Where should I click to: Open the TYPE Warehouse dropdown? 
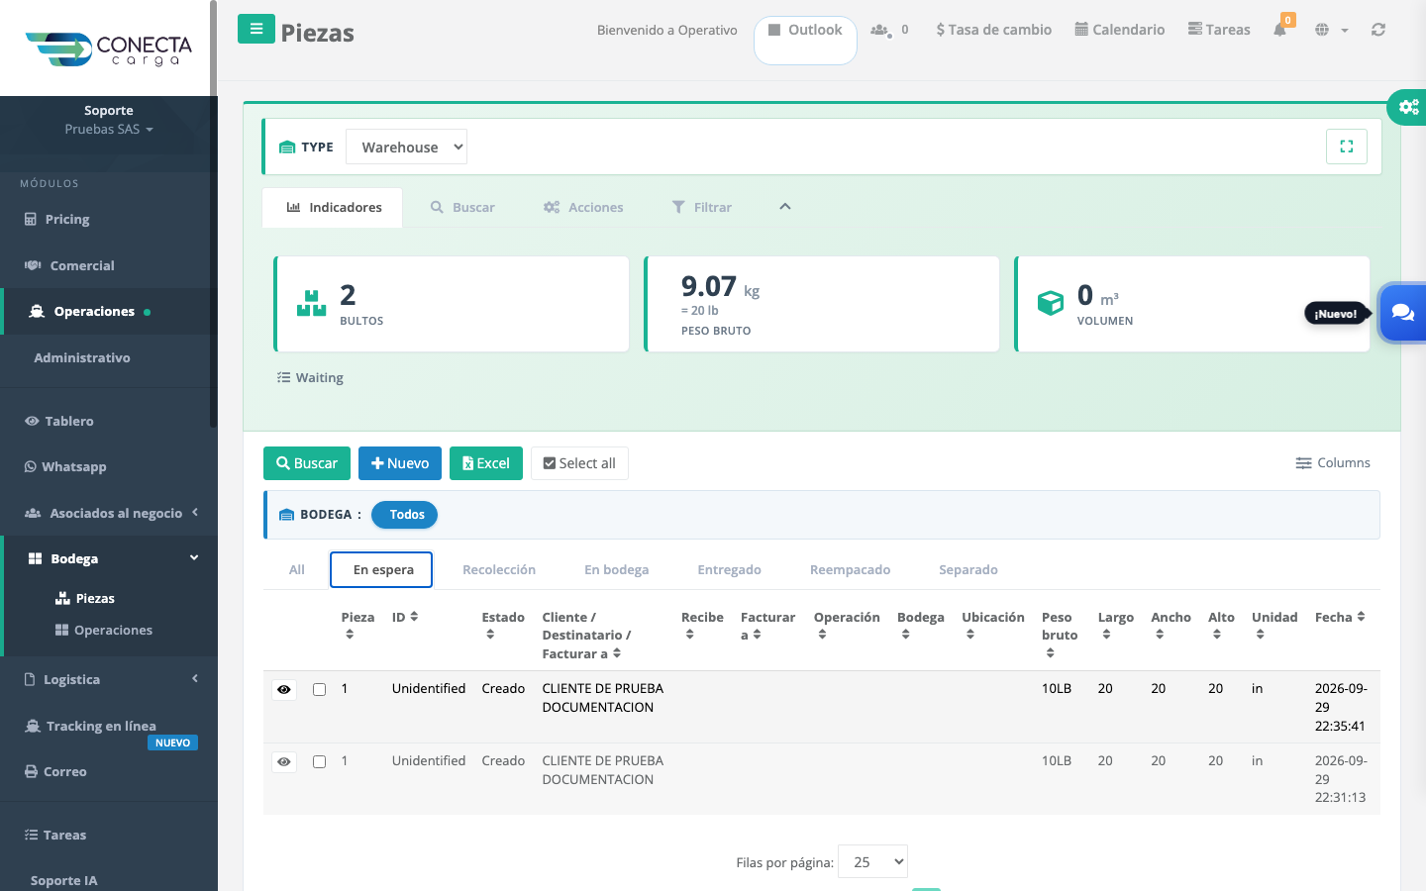[x=406, y=147]
